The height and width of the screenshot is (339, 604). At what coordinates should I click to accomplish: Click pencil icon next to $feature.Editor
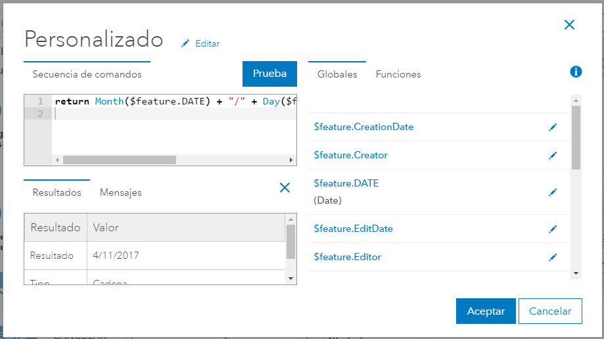pyautogui.click(x=553, y=258)
